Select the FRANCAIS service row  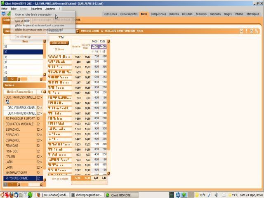point(23,146)
